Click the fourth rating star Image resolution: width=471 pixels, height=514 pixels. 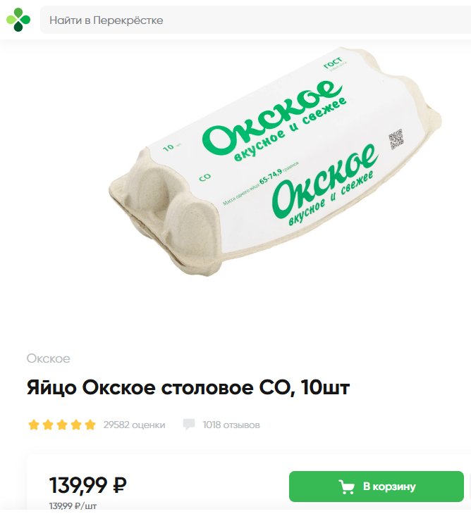(x=76, y=425)
